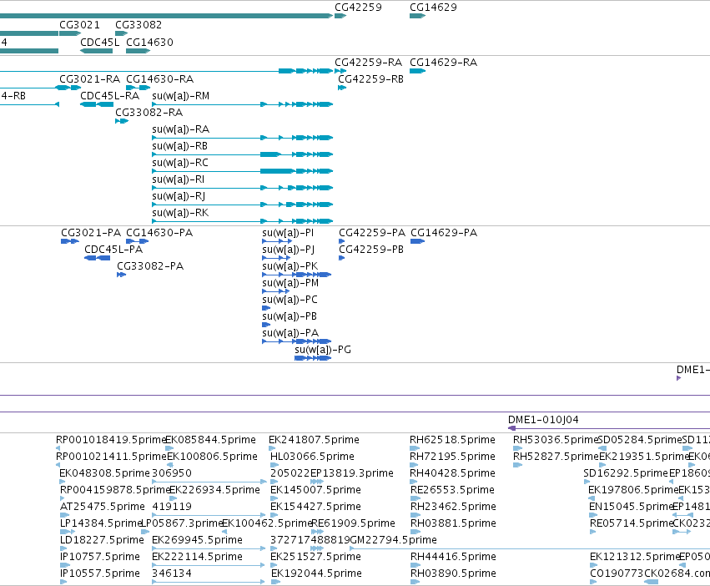The image size is (710, 586).
Task: Click the CG3021-PA protein label
Action: [x=91, y=233]
